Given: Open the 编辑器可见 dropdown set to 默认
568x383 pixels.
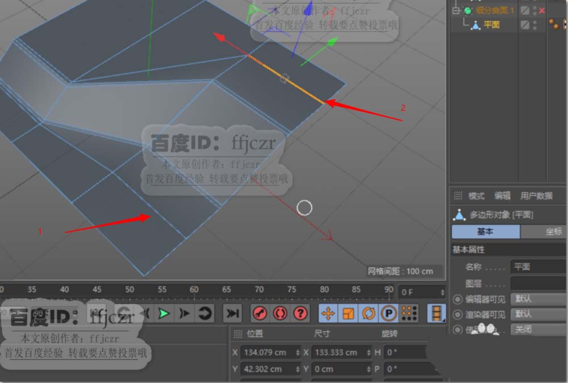Looking at the screenshot, I should pyautogui.click(x=538, y=299).
